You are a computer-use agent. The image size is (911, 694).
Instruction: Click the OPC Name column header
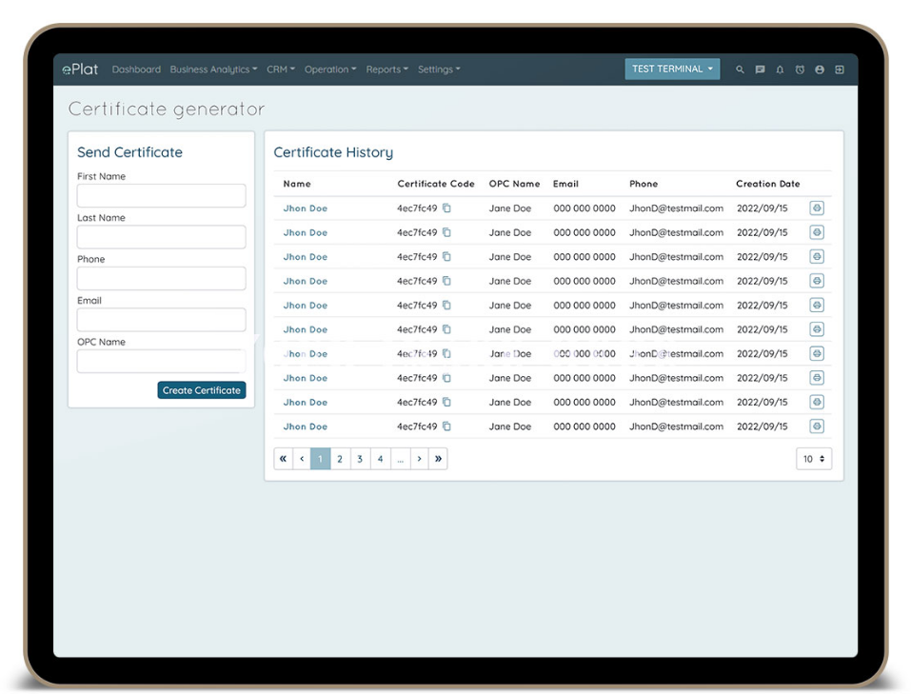514,184
